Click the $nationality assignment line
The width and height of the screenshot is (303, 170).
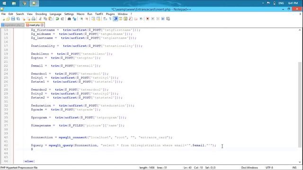[x=87, y=46]
